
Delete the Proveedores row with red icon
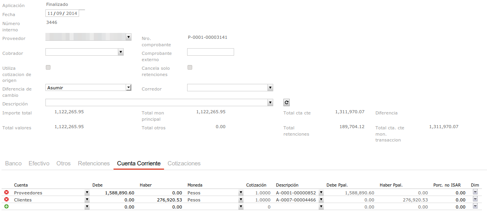[x=6, y=192]
